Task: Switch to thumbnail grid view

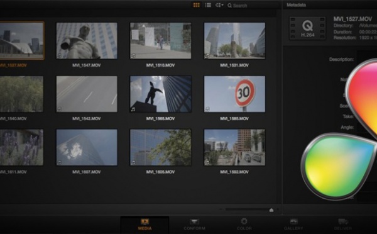Action: click(x=197, y=5)
